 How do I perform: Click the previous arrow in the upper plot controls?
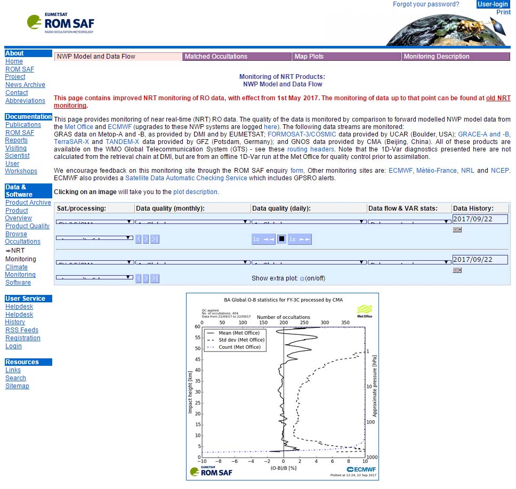pyautogui.click(x=139, y=239)
